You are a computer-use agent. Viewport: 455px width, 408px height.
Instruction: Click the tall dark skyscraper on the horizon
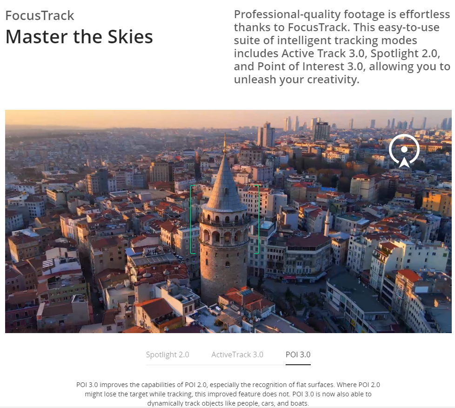tap(321, 131)
